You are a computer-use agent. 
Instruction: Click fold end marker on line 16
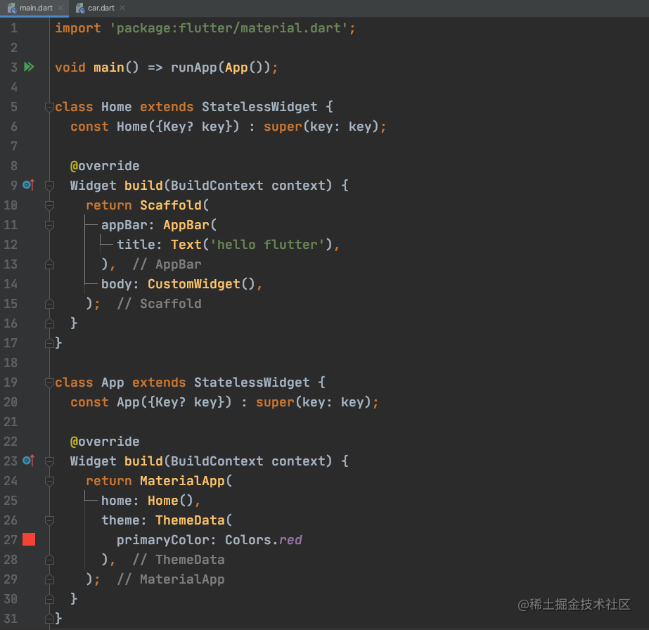(49, 323)
